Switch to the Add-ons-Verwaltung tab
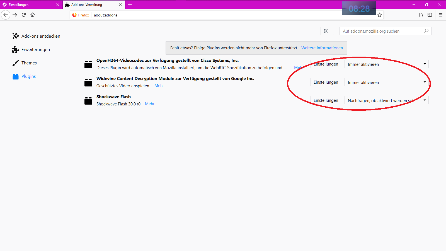The image size is (446, 251). click(x=94, y=5)
